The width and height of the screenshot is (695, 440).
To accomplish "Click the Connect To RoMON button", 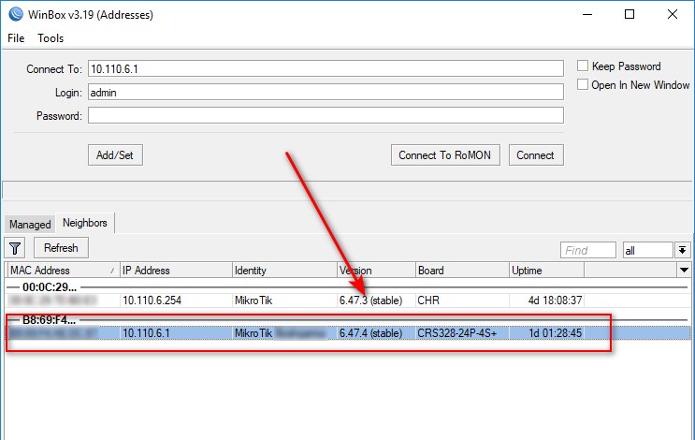I will click(445, 155).
